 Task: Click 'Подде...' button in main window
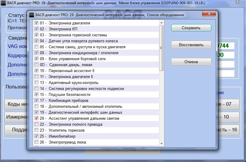click(16, 130)
